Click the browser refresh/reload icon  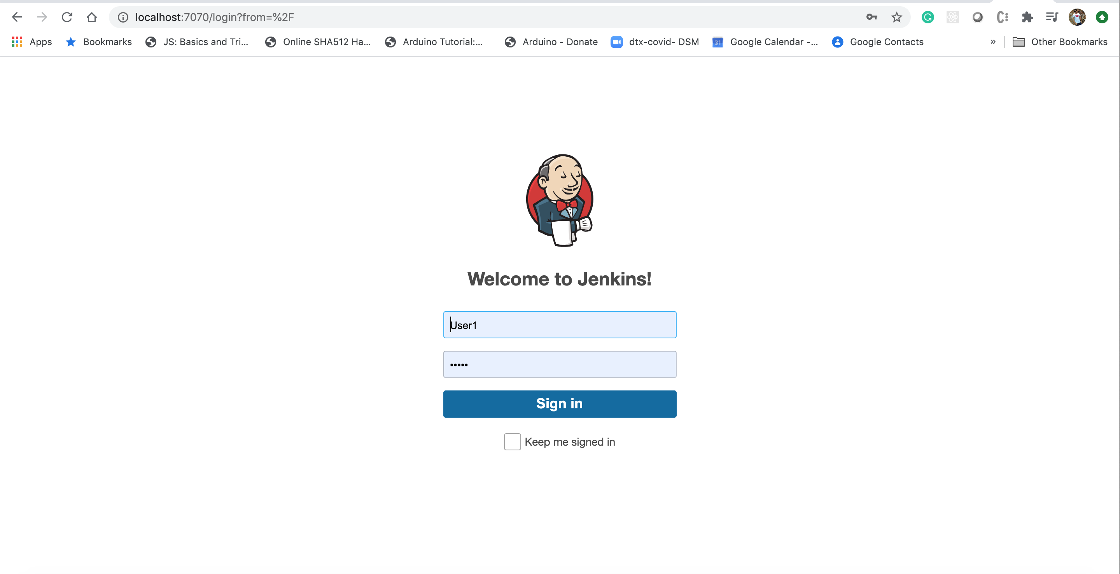tap(66, 17)
